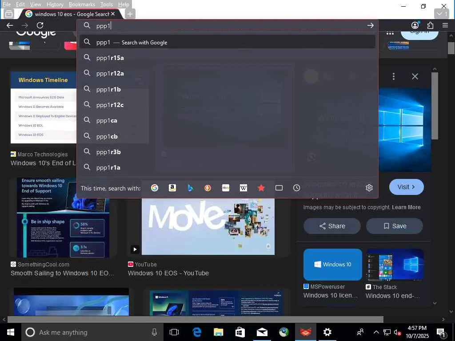This screenshot has height=341, width=455.
Task: Search this time with eBay icon
Action: tap(226, 188)
